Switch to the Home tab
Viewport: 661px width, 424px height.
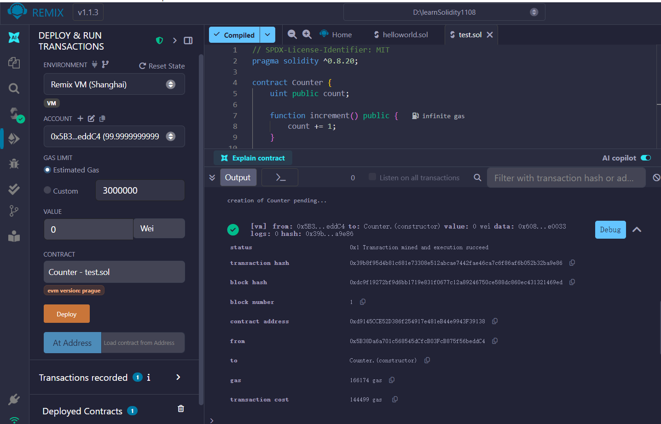pos(336,35)
